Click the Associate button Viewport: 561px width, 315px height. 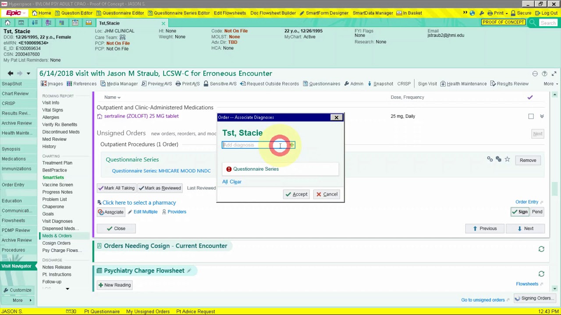coord(111,212)
